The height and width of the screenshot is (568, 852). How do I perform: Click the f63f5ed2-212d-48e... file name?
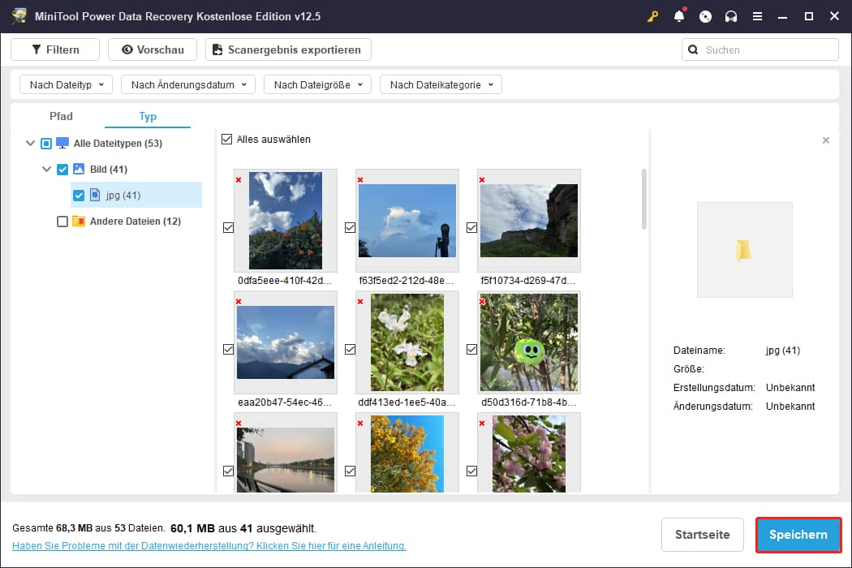(x=406, y=281)
